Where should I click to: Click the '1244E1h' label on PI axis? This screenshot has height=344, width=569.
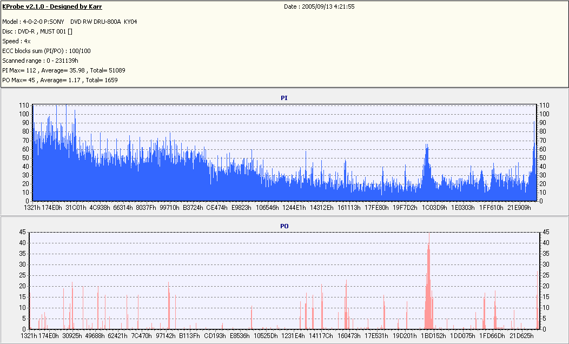click(294, 208)
